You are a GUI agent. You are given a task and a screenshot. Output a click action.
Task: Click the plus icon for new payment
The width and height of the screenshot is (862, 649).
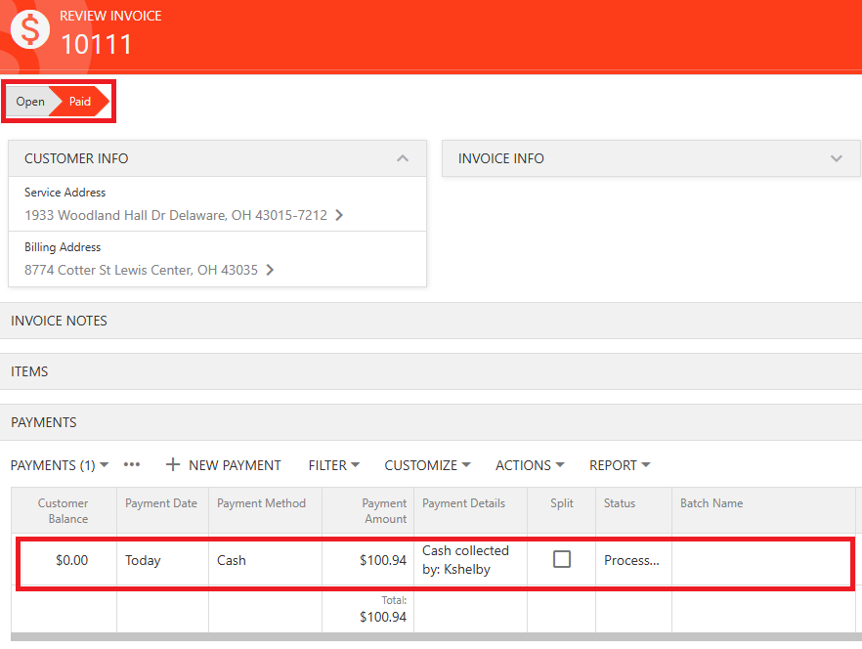pyautogui.click(x=173, y=464)
